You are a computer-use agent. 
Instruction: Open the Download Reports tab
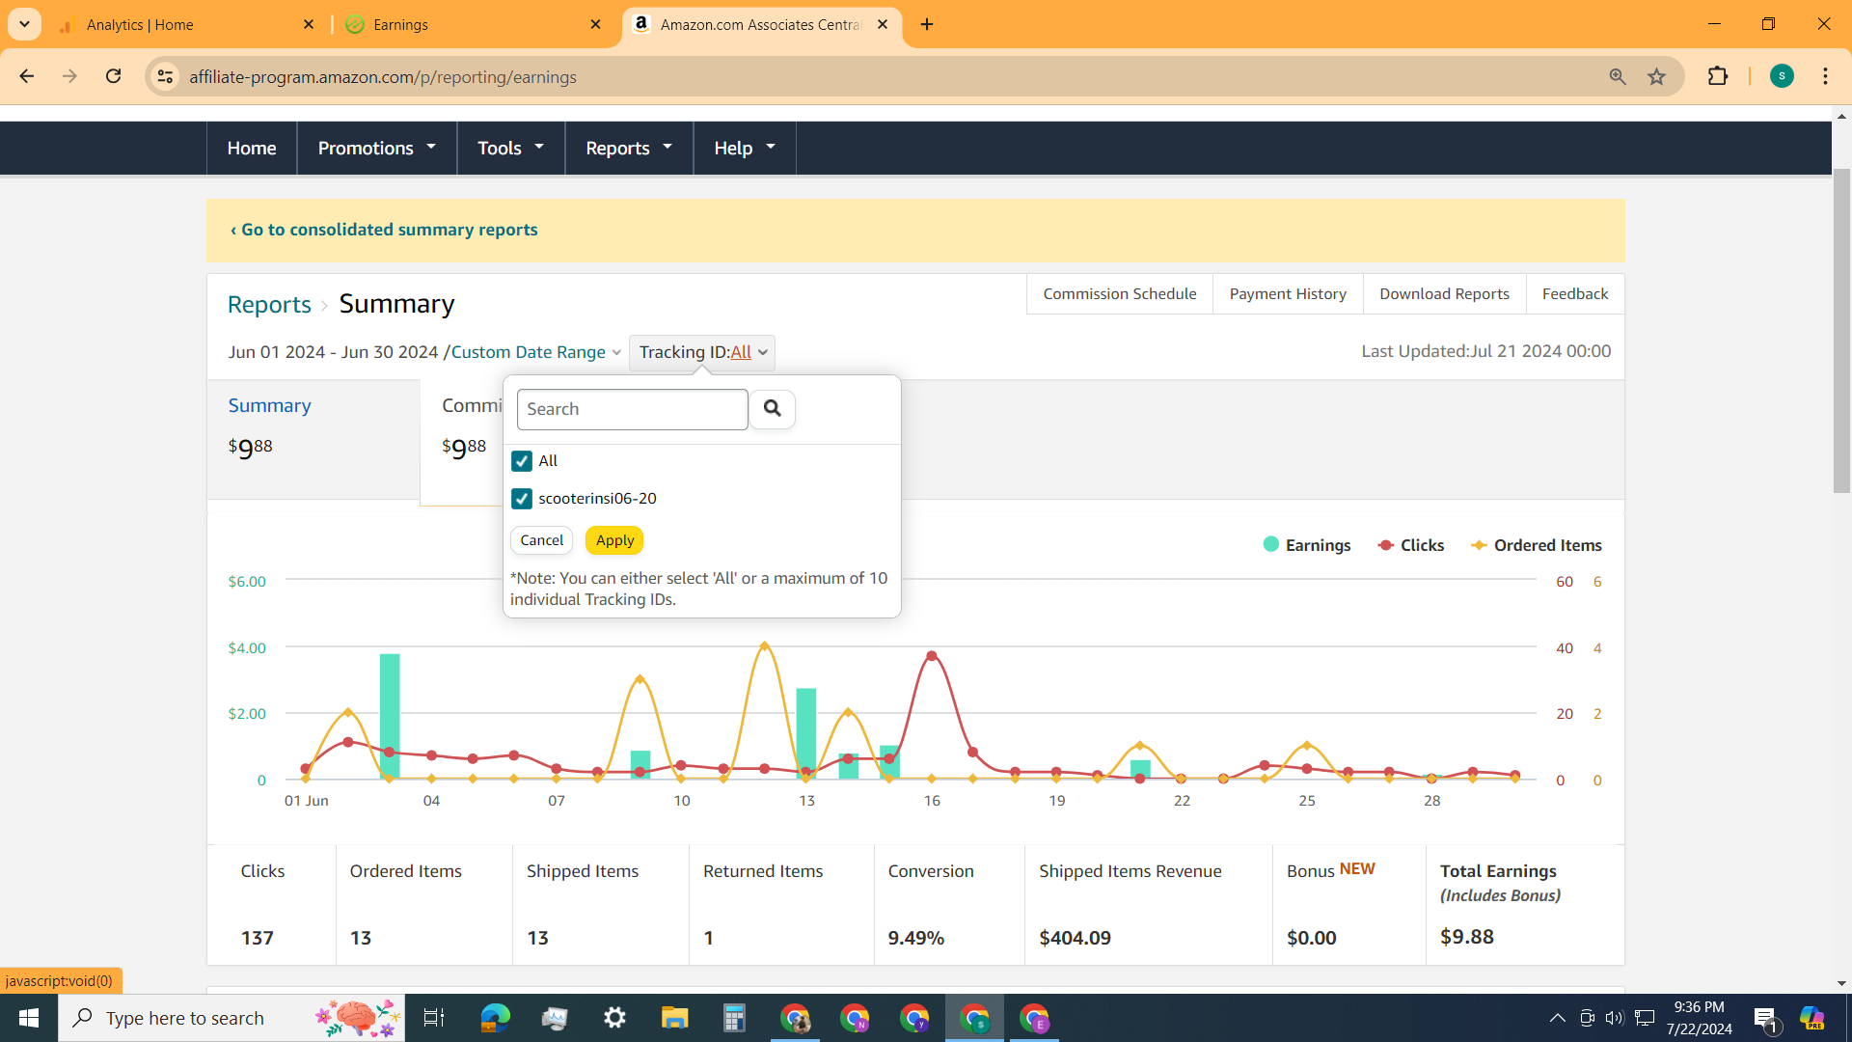coord(1444,293)
